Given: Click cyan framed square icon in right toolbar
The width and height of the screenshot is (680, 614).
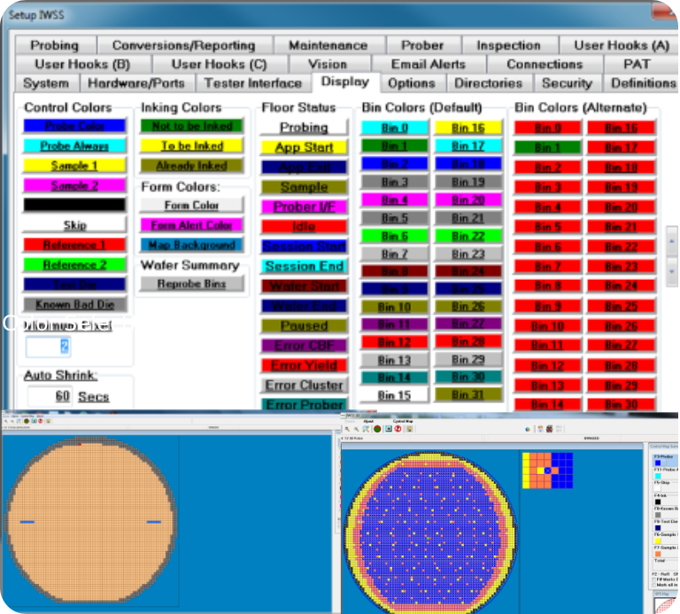Looking at the screenshot, I should point(389,429).
